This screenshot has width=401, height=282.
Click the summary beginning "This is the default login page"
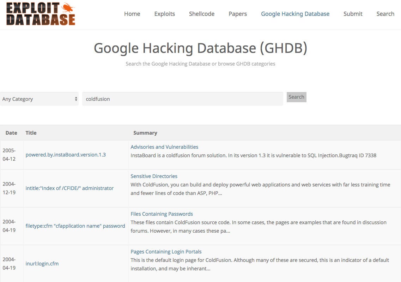[260, 264]
